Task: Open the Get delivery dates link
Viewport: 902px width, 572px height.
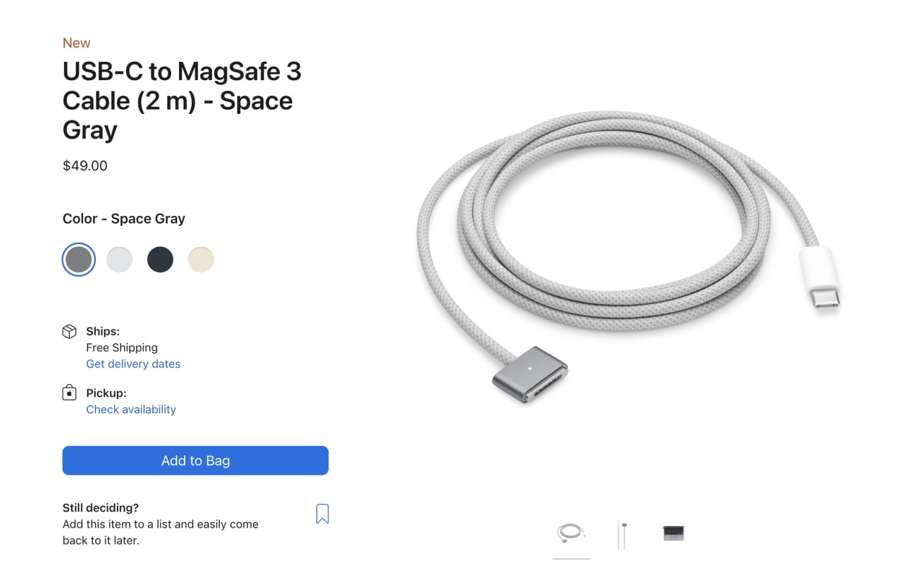Action: (133, 364)
